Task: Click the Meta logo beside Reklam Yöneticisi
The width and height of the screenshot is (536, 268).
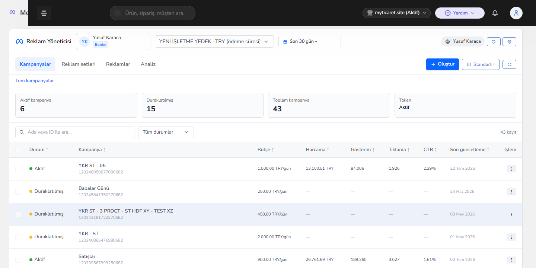Action: point(19,41)
